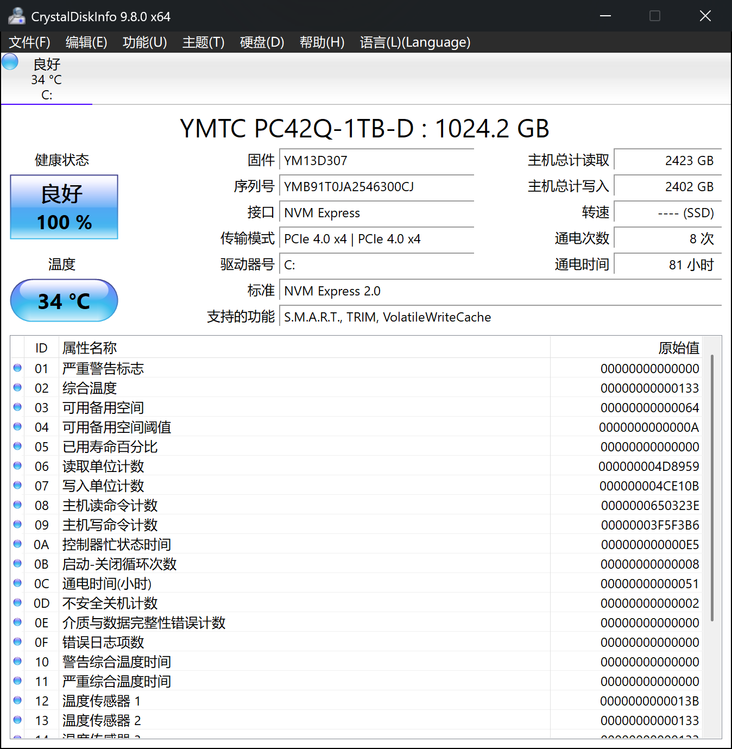Open the 编辑(E) menu
The image size is (732, 749).
coord(86,42)
